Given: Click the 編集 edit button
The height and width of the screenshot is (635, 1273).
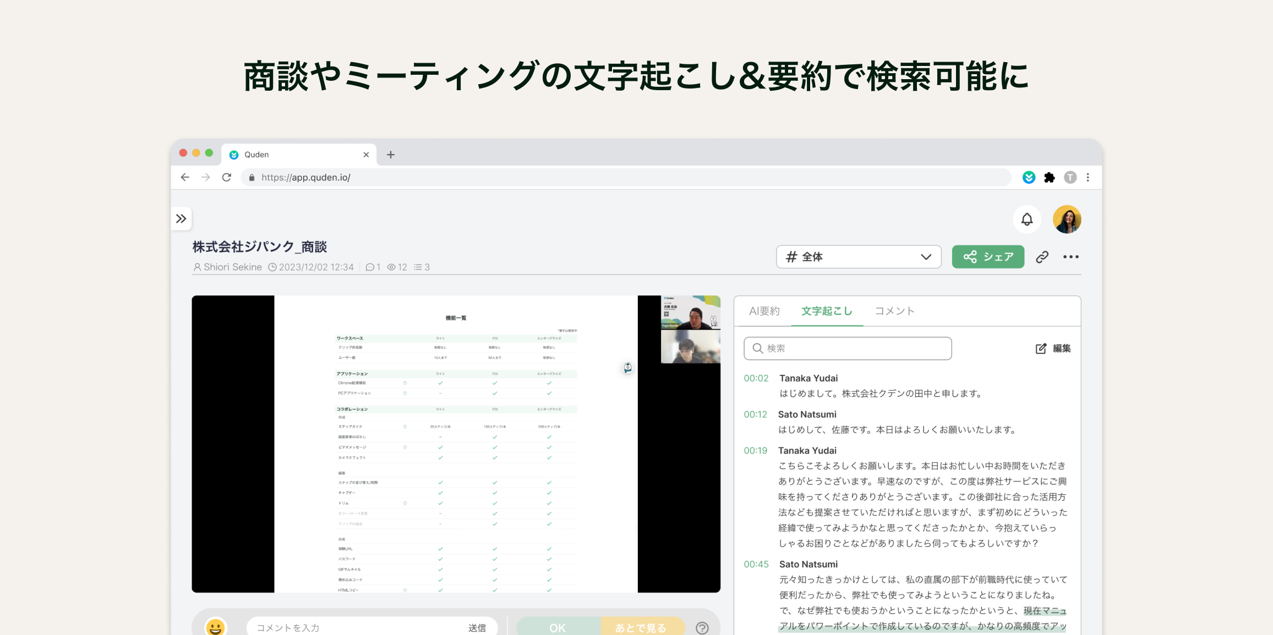Looking at the screenshot, I should click(1053, 349).
